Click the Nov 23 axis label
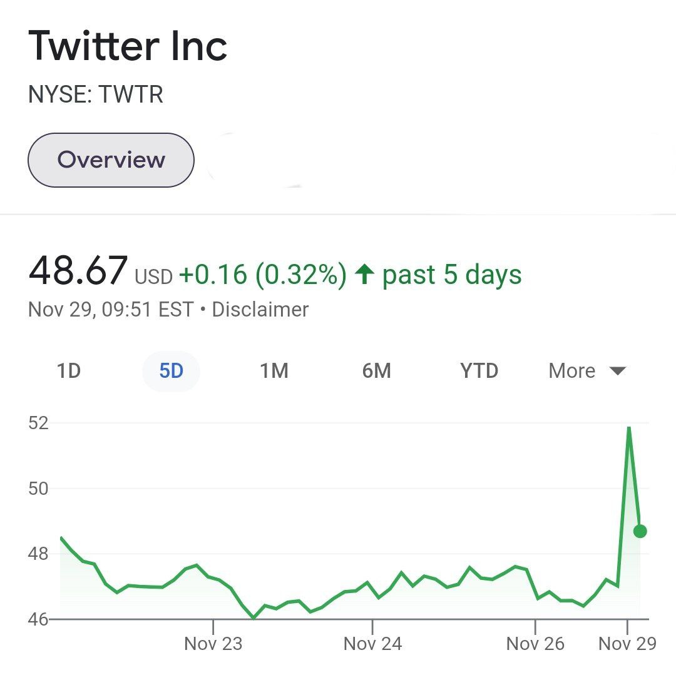This screenshot has width=676, height=675. click(213, 643)
